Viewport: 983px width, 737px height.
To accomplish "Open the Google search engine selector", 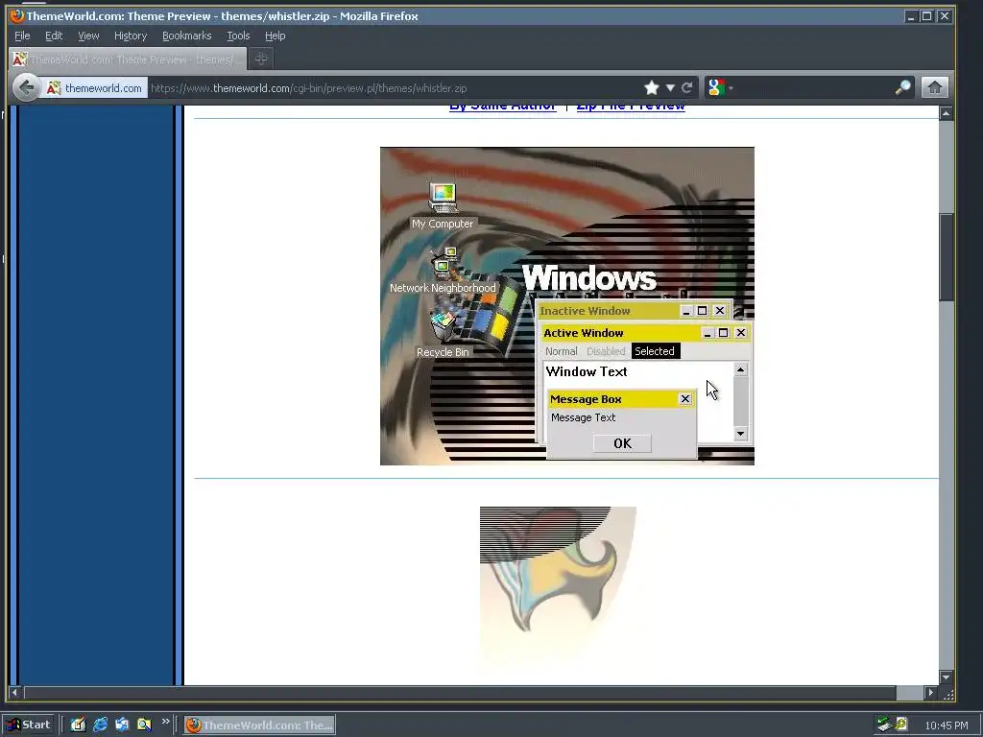I will click(719, 87).
